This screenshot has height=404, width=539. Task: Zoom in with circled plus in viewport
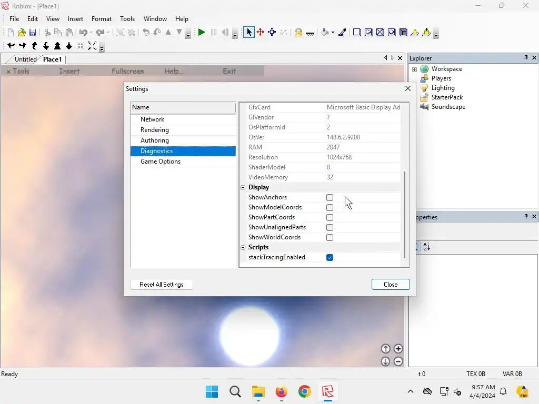point(398,349)
